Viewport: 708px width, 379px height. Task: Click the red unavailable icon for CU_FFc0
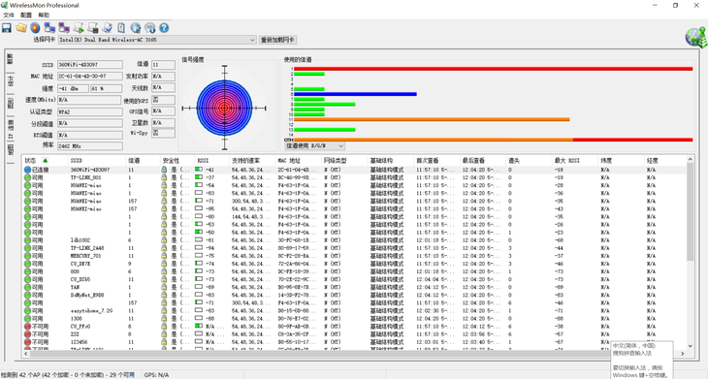(x=27, y=327)
